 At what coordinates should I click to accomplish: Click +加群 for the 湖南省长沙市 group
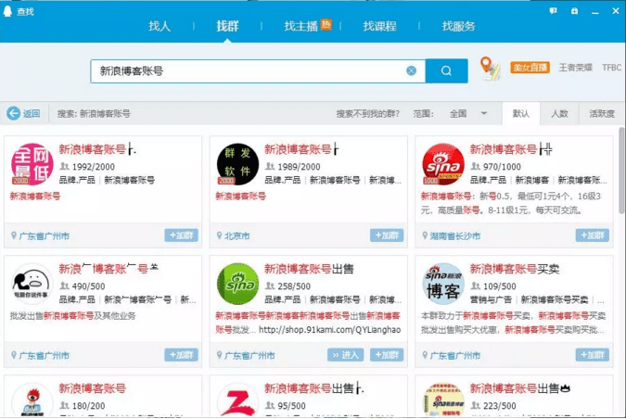(x=593, y=235)
